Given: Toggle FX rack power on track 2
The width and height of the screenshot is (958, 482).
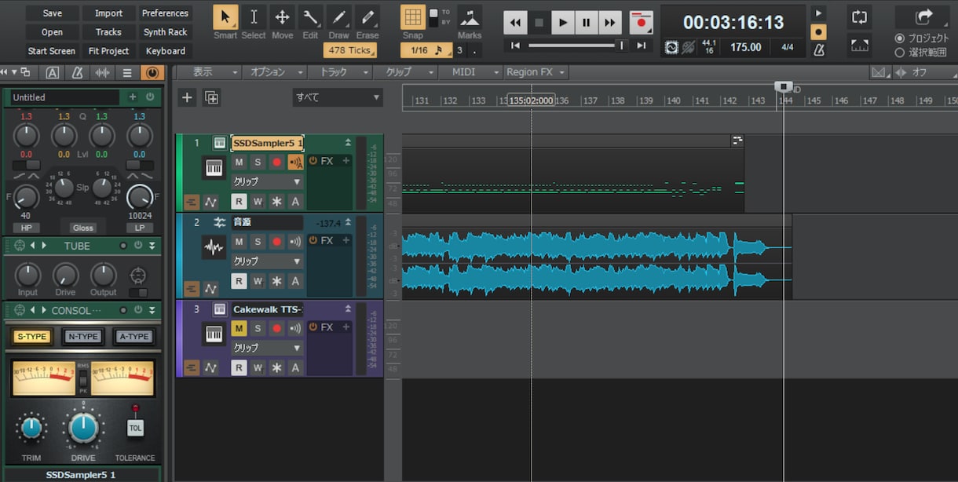Looking at the screenshot, I should pos(313,240).
